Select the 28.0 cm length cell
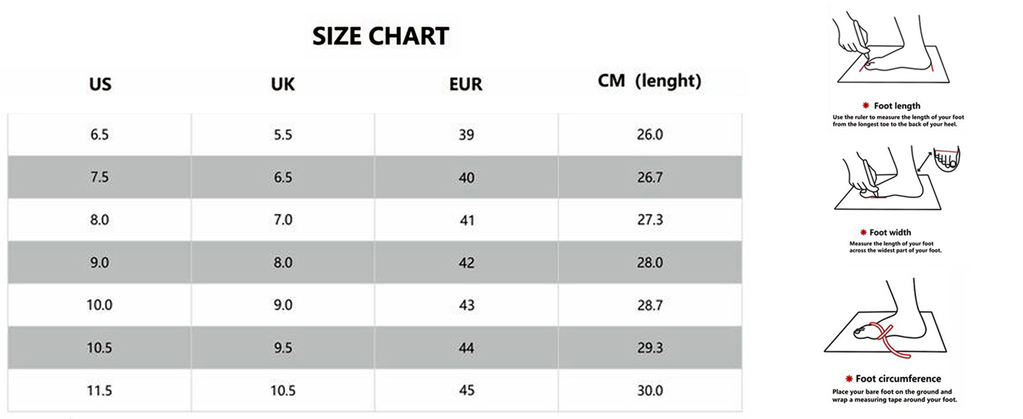1023x419 pixels. click(650, 263)
